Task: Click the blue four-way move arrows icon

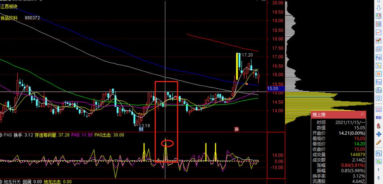Action: pos(379,134)
